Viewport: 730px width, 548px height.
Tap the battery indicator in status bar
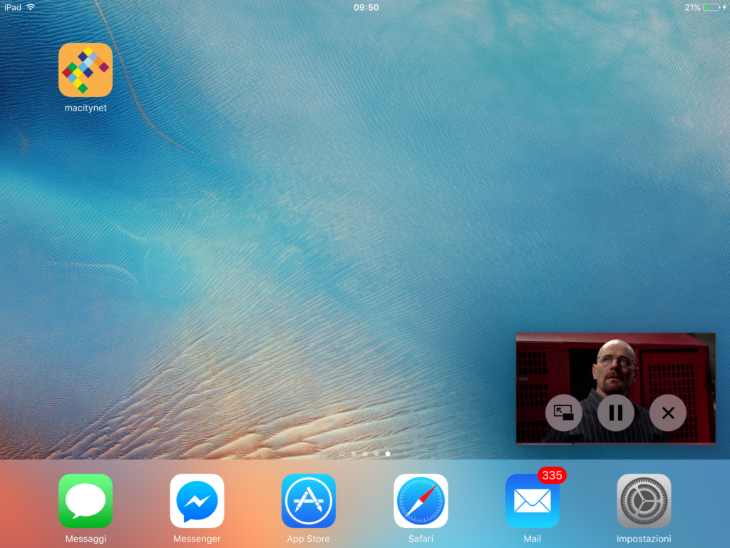click(x=711, y=7)
